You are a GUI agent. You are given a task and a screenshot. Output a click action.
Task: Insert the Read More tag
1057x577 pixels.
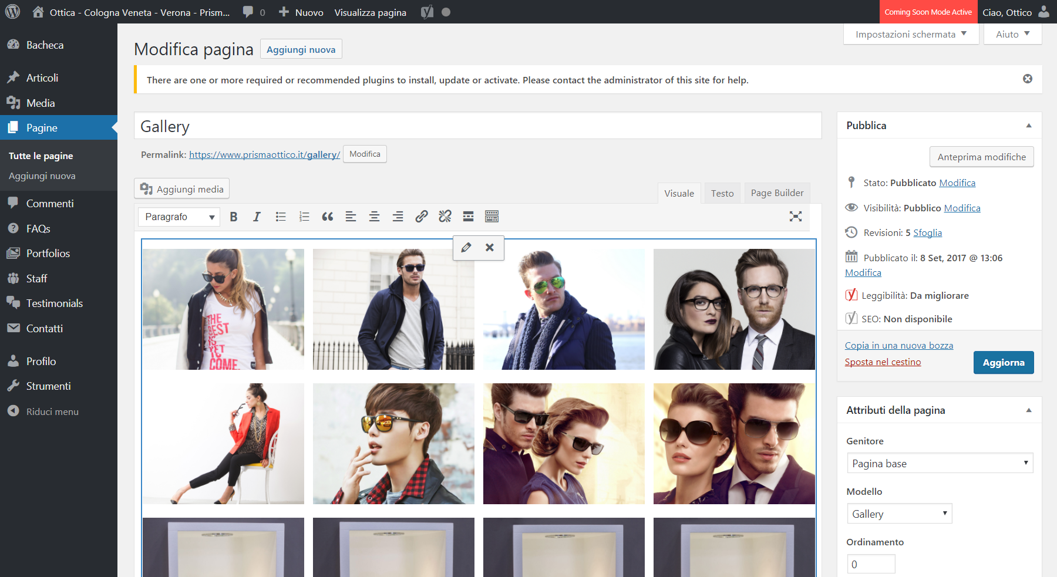468,217
